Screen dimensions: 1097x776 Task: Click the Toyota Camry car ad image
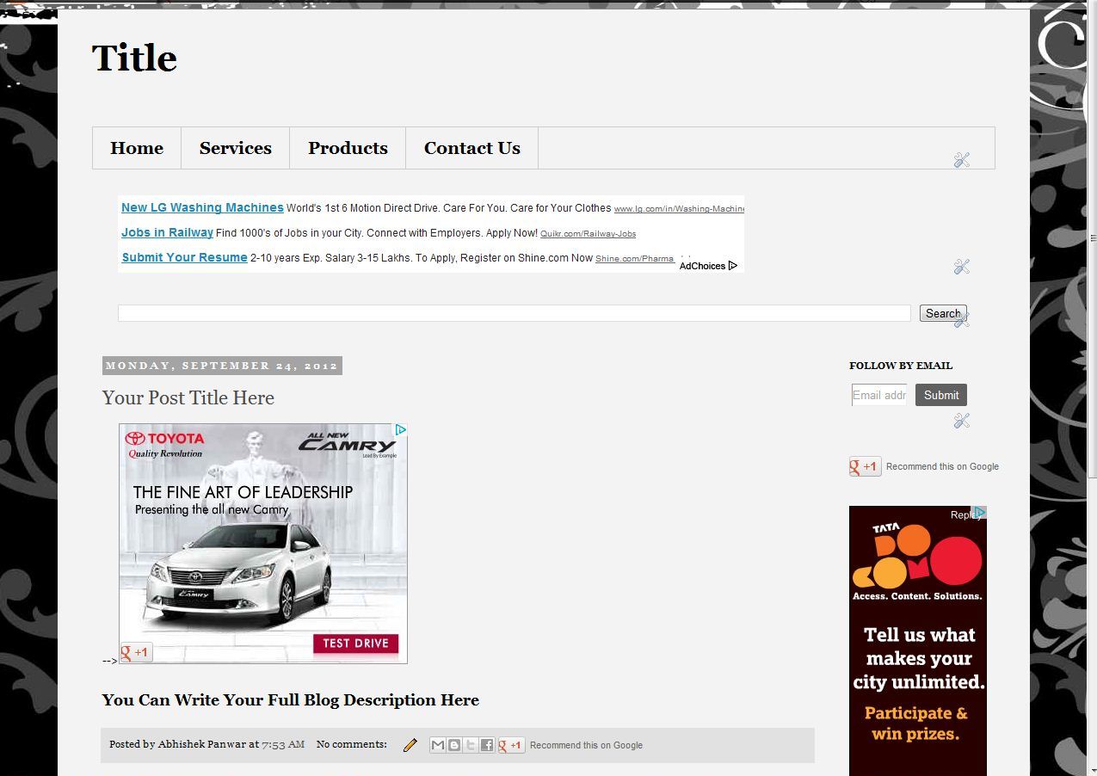(263, 543)
